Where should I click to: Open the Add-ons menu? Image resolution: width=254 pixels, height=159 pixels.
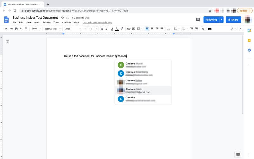click(x=67, y=23)
